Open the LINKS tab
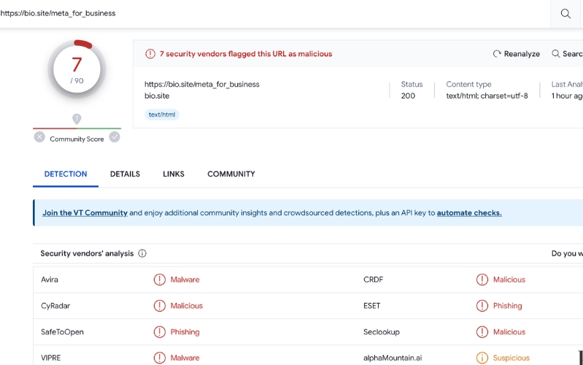The width and height of the screenshot is (583, 365). click(174, 174)
